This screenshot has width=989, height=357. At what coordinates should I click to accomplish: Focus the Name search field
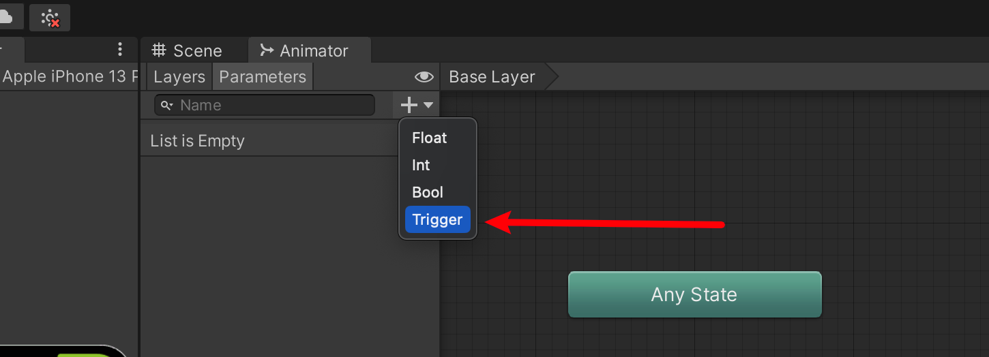265,105
